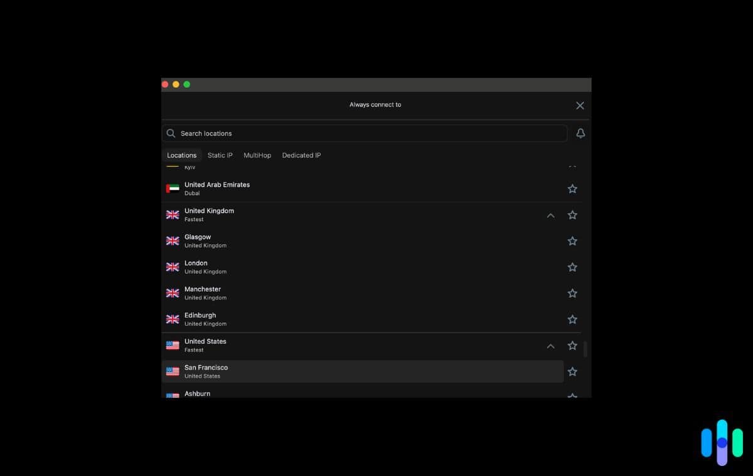
Task: Click the Ashburn flag icon
Action: click(x=173, y=396)
